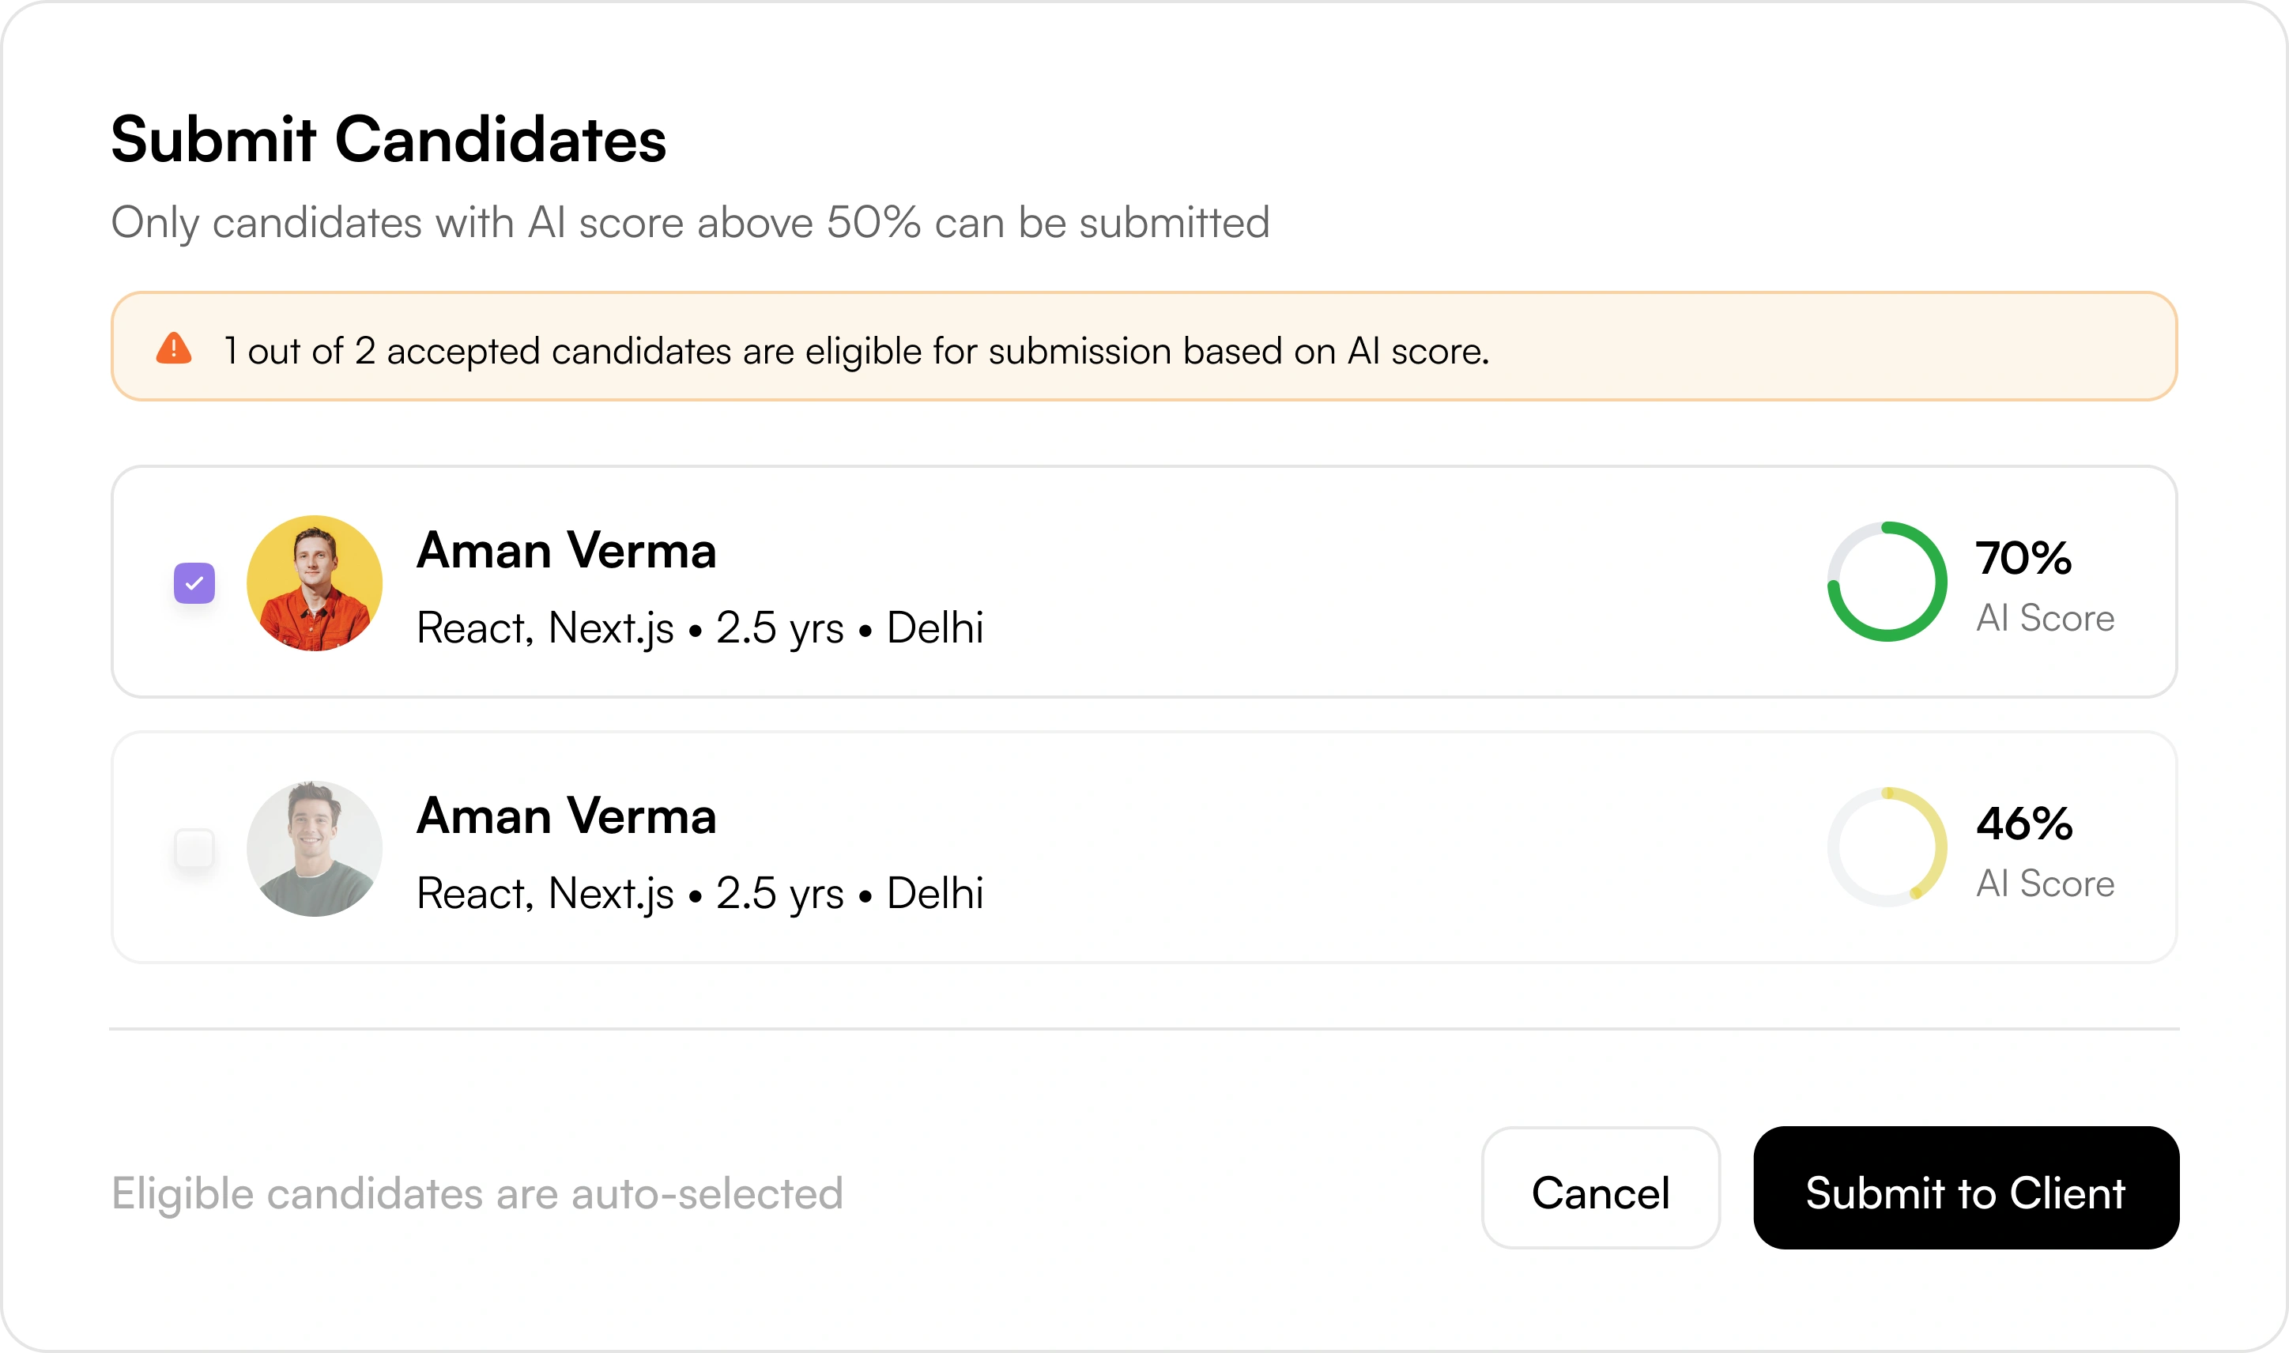
Task: Click the Submit Candidates heading
Action: tap(388, 140)
